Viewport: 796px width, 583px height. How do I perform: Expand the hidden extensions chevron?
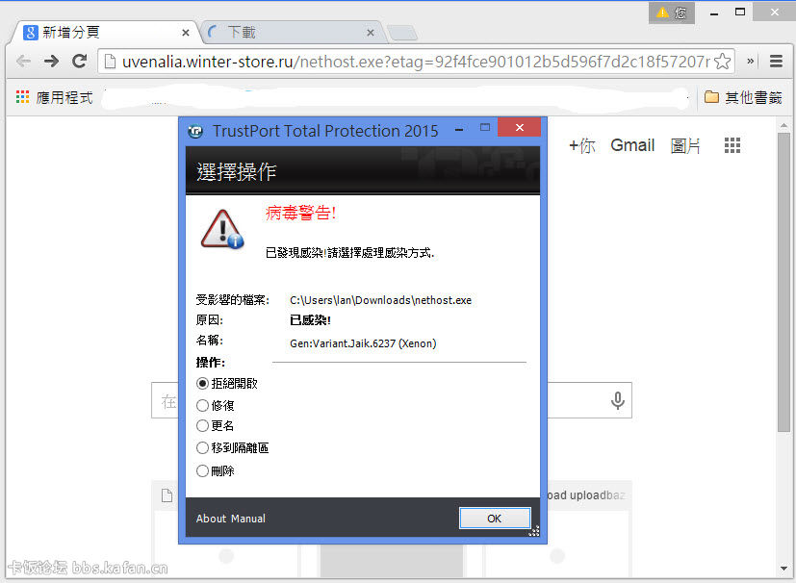750,62
